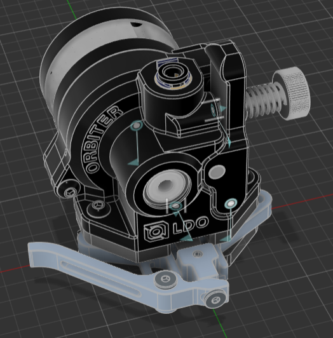Screen dimensions: 333x338
Task: Select the embossed LDO lettering
Action: [x=191, y=225]
